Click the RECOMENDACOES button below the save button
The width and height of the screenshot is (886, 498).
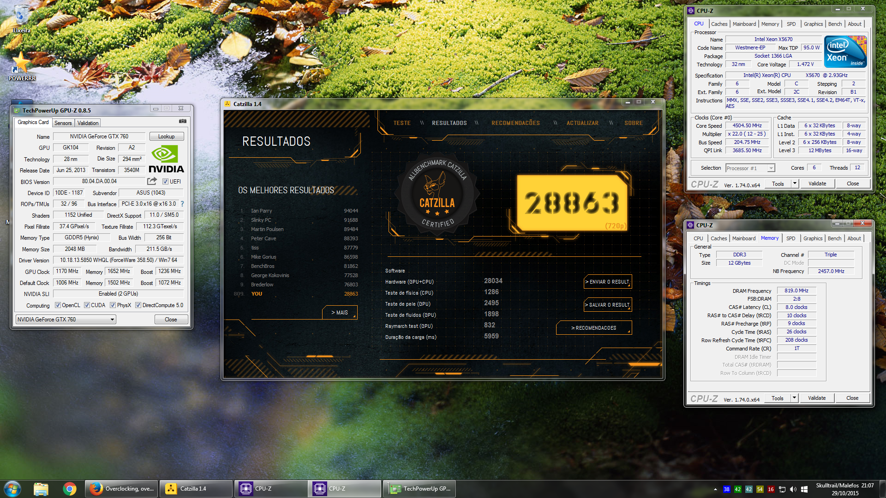594,328
